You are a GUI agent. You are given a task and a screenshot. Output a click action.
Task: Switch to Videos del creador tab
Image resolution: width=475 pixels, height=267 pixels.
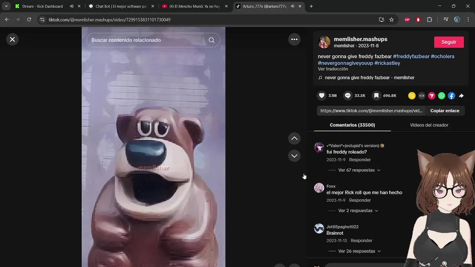tap(429, 125)
